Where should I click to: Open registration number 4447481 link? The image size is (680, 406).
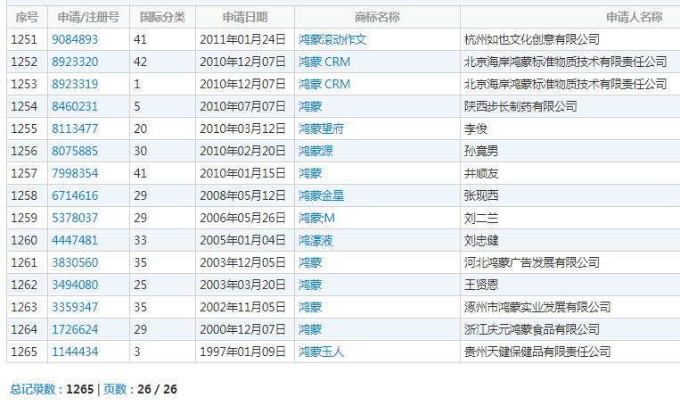(75, 240)
